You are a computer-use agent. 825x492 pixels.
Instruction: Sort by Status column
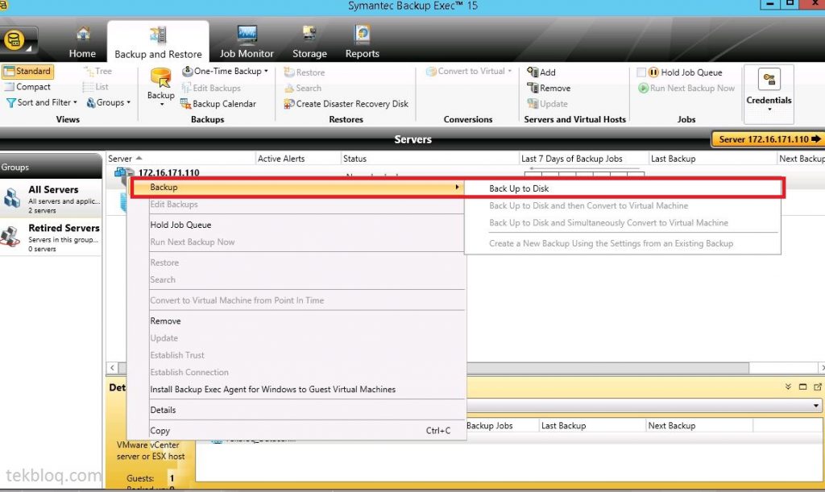coord(430,158)
